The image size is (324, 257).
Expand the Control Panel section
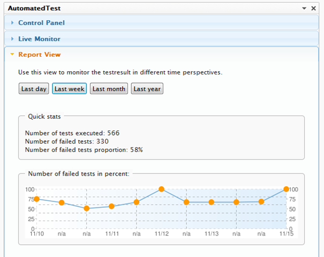(41, 23)
